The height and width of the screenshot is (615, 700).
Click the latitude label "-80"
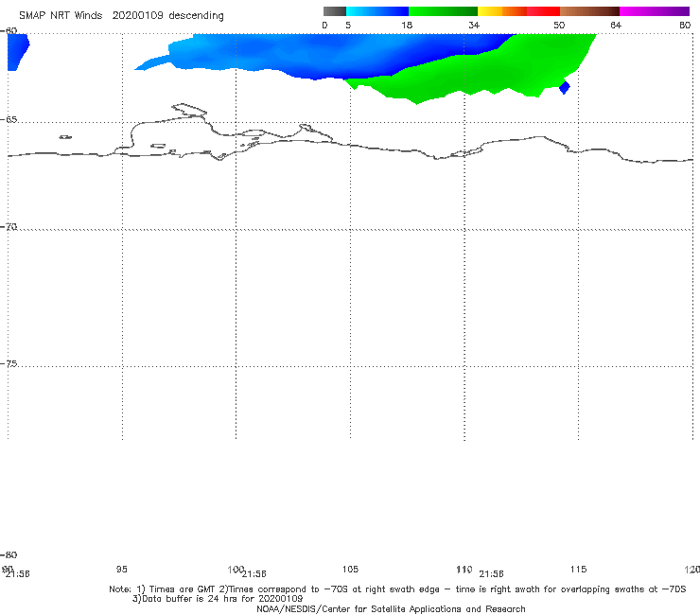[x=9, y=555]
